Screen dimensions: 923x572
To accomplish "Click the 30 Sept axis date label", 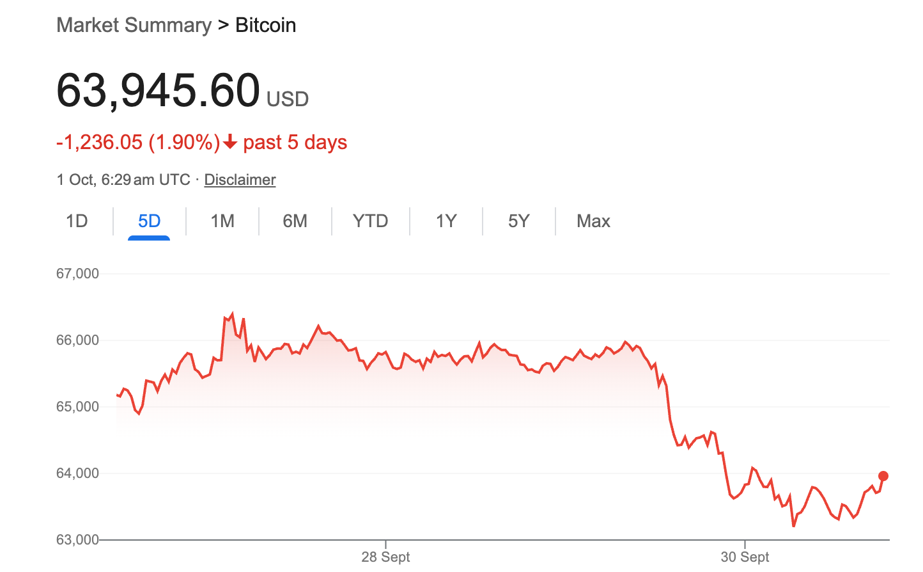I will [x=745, y=557].
